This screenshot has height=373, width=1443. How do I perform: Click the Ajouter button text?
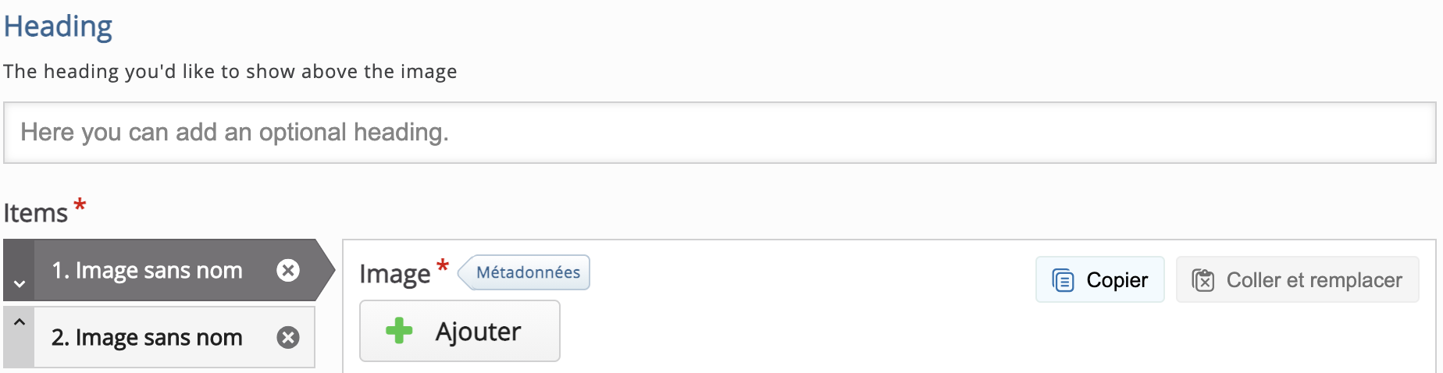point(478,332)
